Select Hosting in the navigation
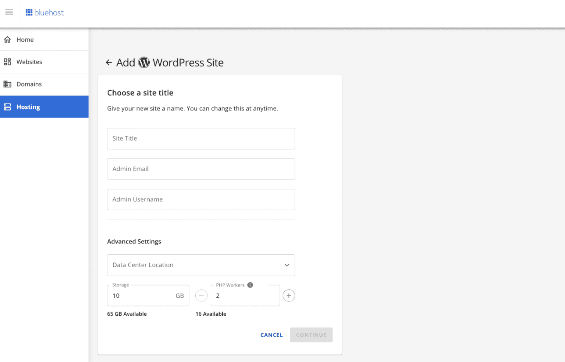Viewport: 565px width, 362px height. pos(28,106)
